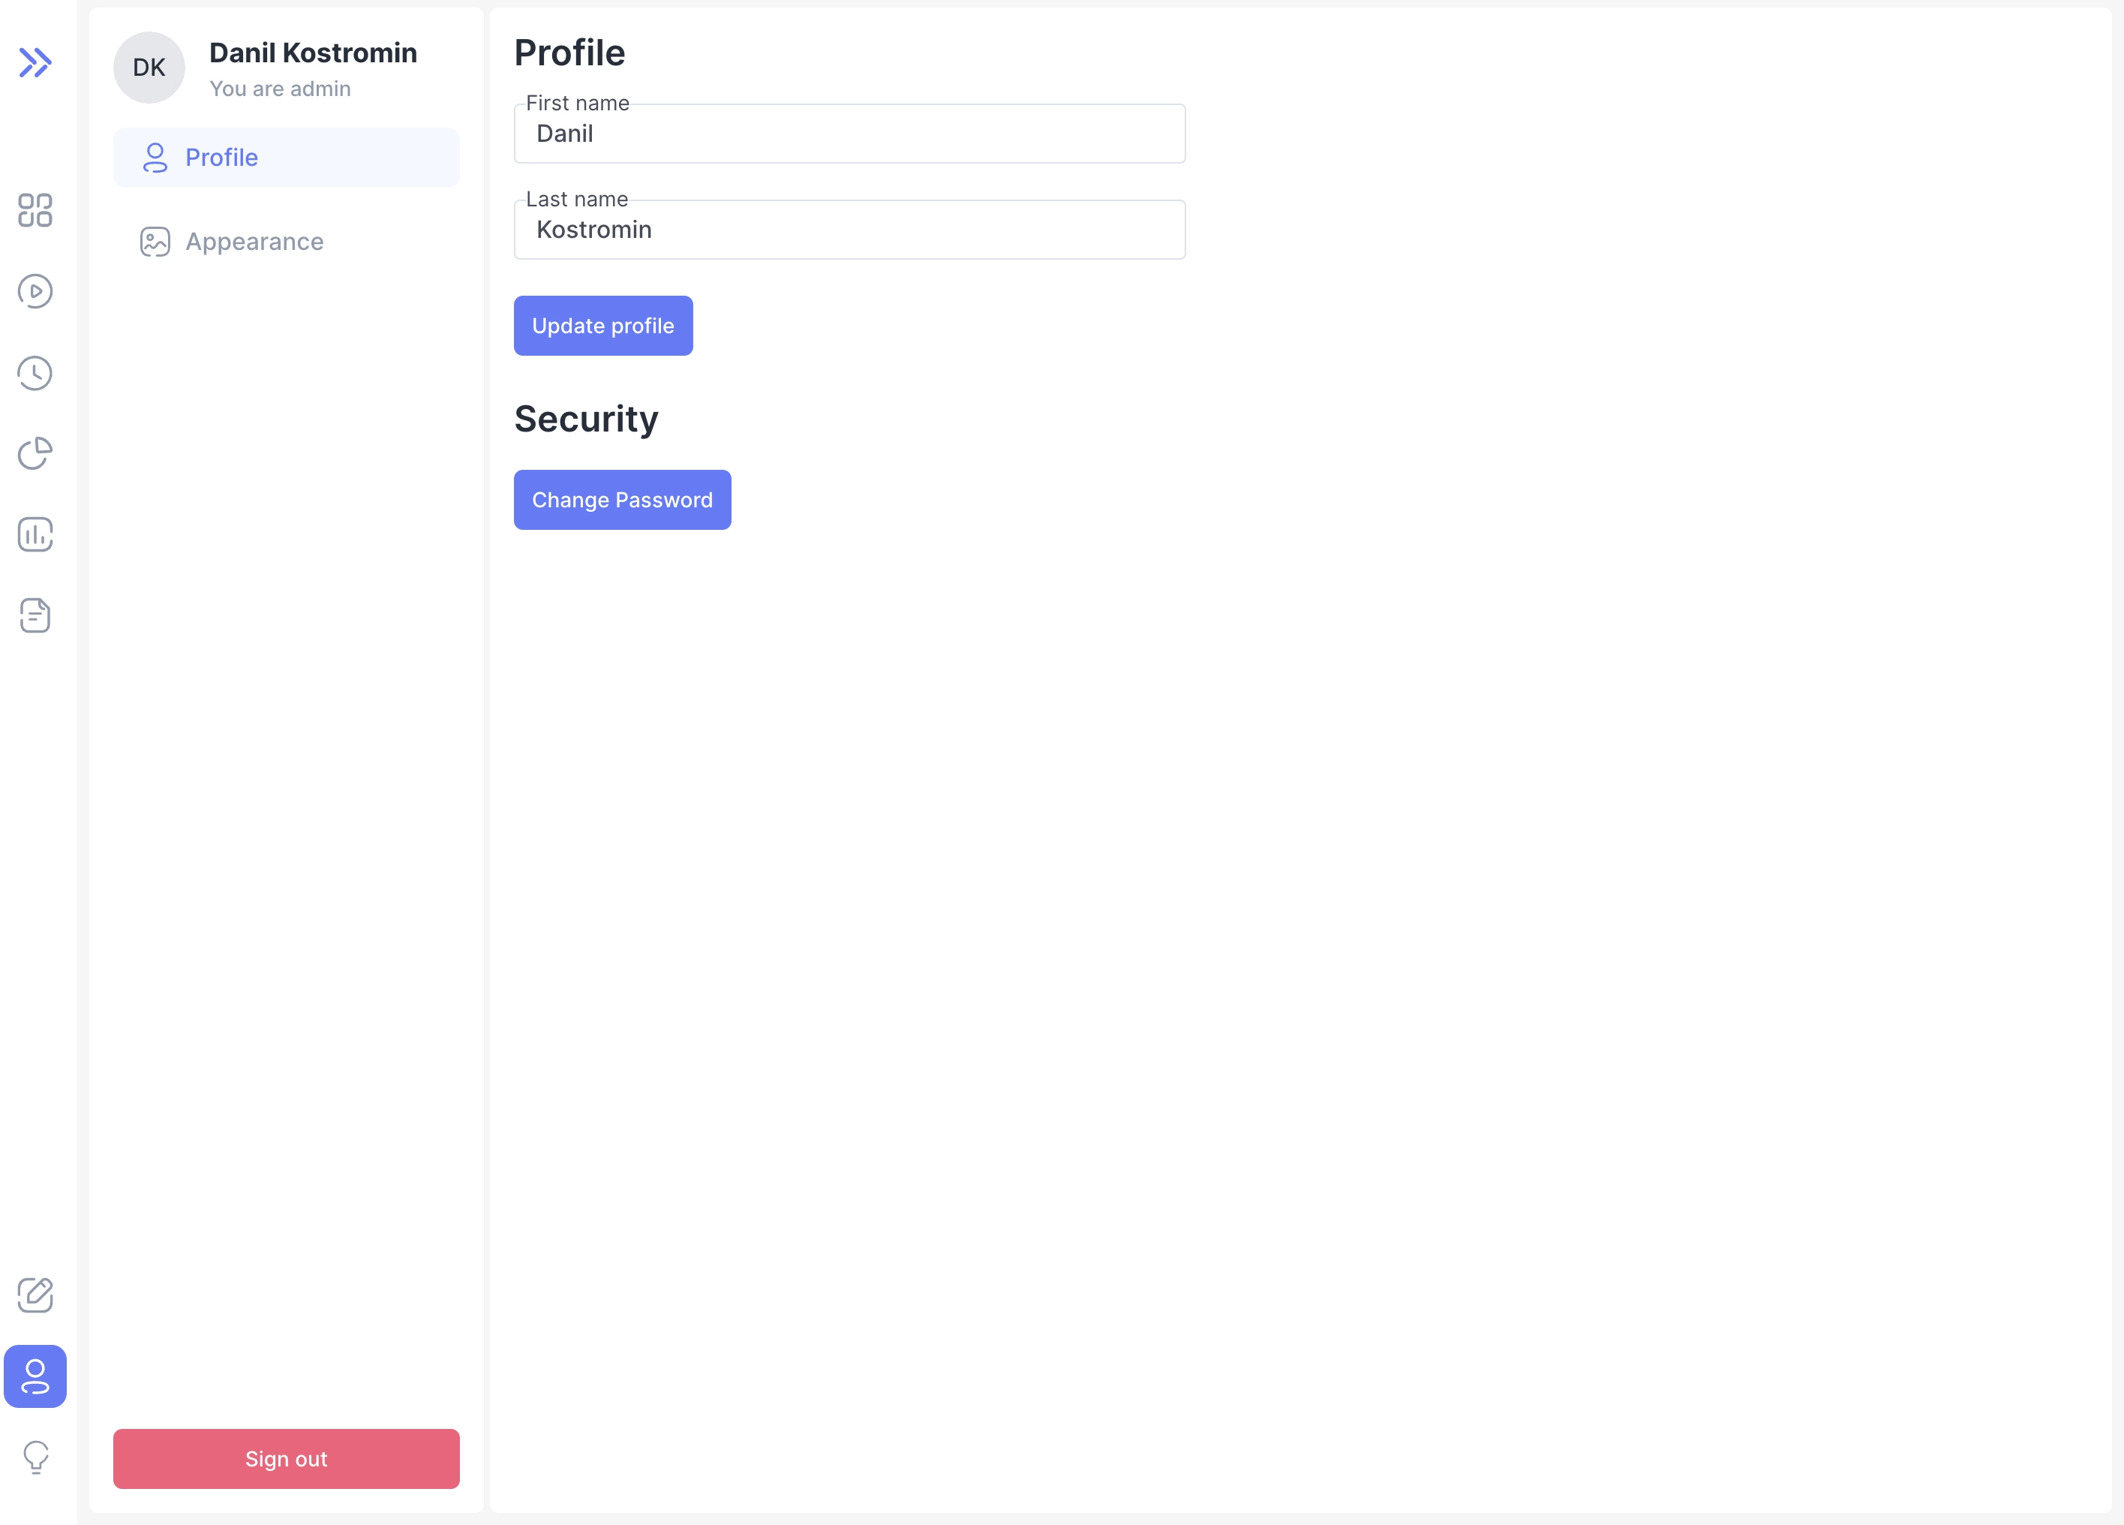Open the dashboard grid icon
Viewport: 2124px width, 1525px height.
click(35, 212)
